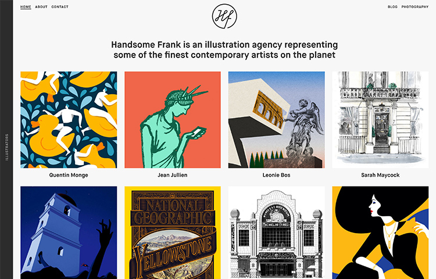Viewport: 436px width, 279px height.
Task: Open the woman in black hat illustration
Action: 380,233
